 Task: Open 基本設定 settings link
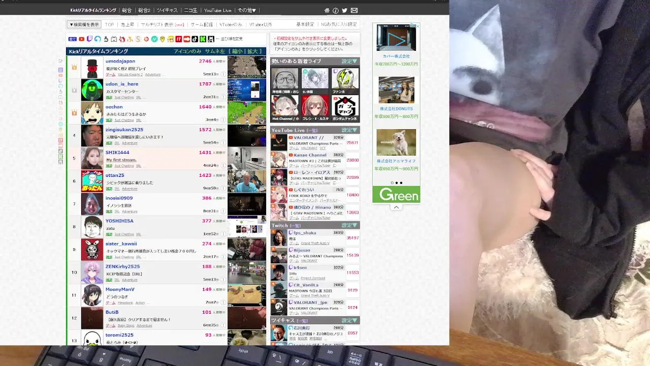[x=305, y=24]
